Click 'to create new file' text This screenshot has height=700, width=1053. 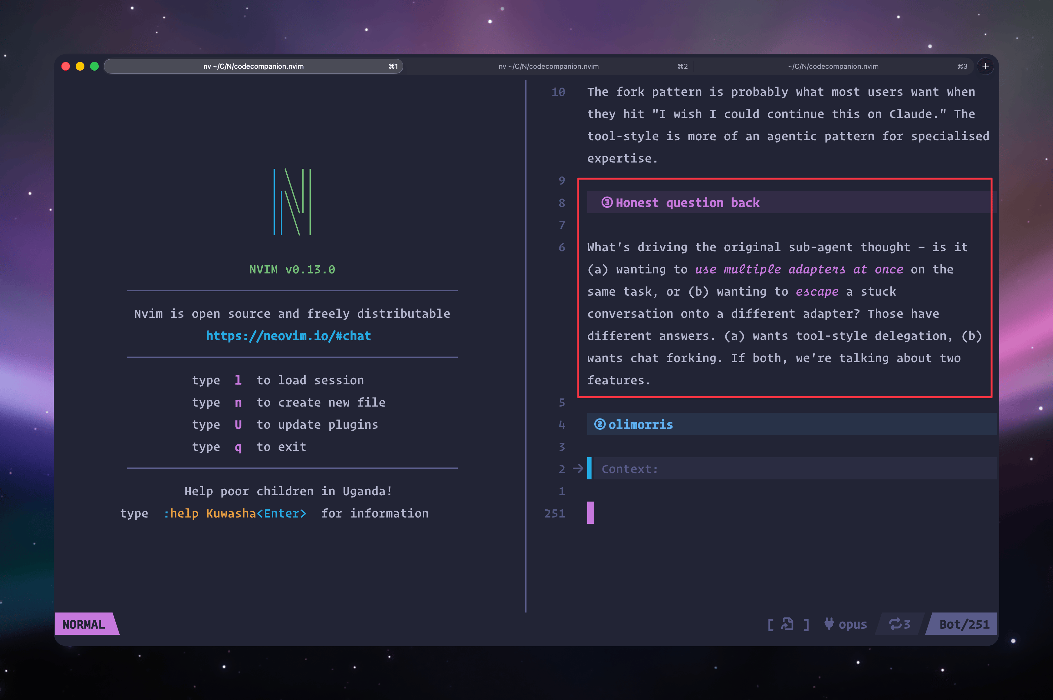coord(321,402)
